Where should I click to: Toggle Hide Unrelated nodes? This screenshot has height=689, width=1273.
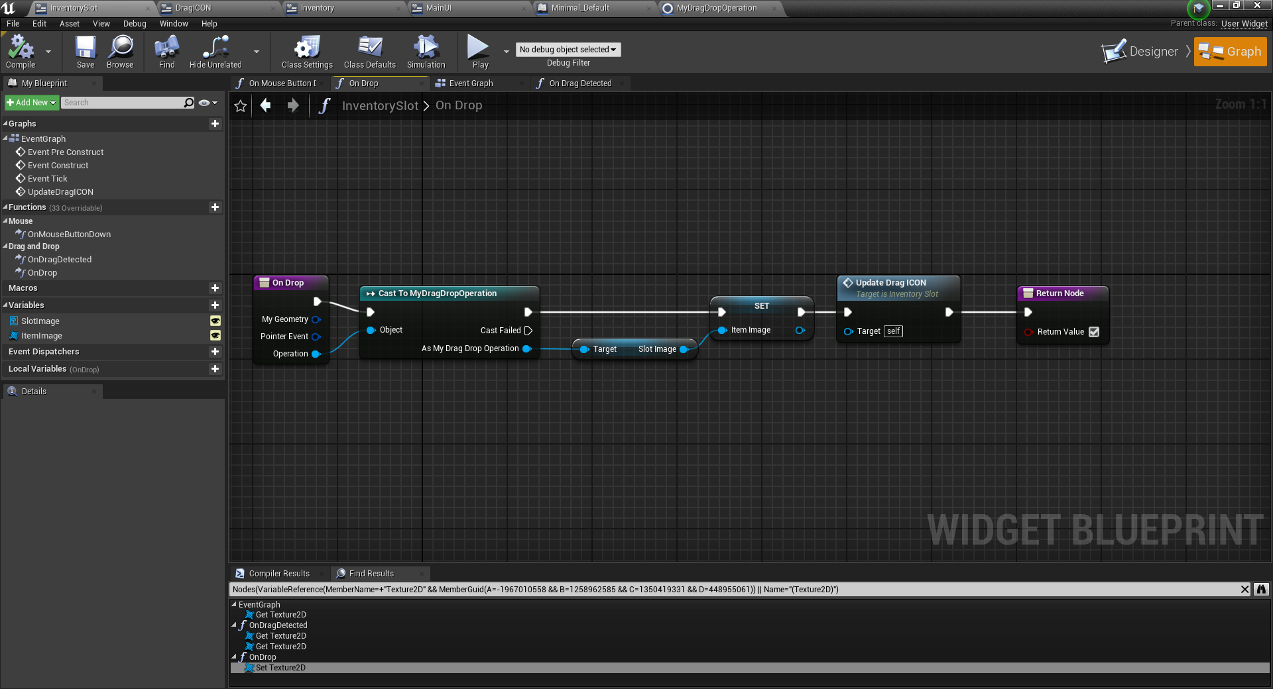(215, 52)
